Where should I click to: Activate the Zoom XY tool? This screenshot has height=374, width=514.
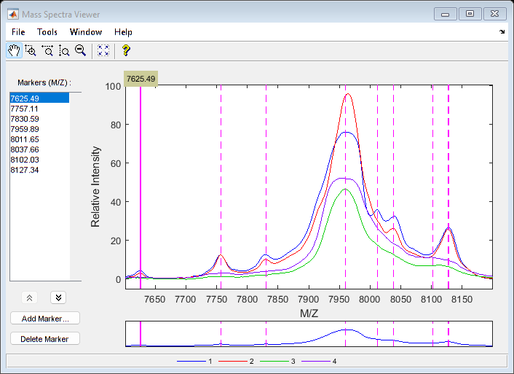click(x=31, y=50)
